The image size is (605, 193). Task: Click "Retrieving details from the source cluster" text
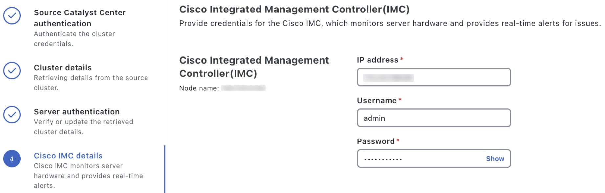[x=91, y=83]
